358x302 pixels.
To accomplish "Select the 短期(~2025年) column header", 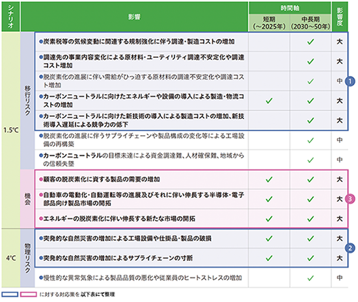I will coord(269,23).
